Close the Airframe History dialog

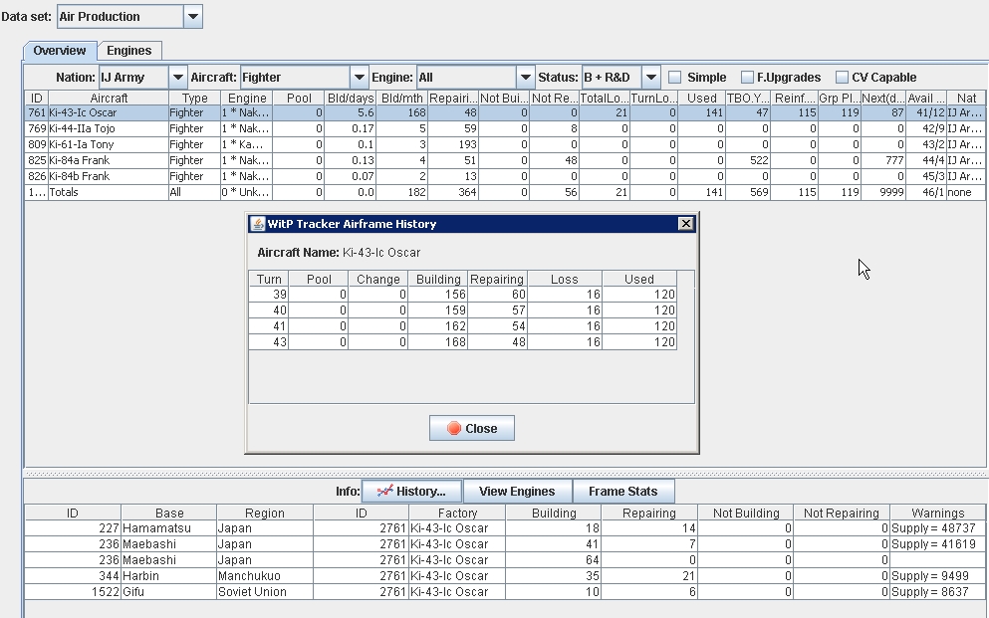pos(471,427)
